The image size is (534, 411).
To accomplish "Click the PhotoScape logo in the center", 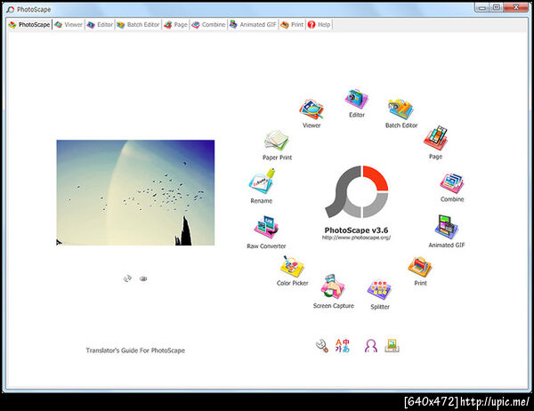I will pyautogui.click(x=357, y=191).
